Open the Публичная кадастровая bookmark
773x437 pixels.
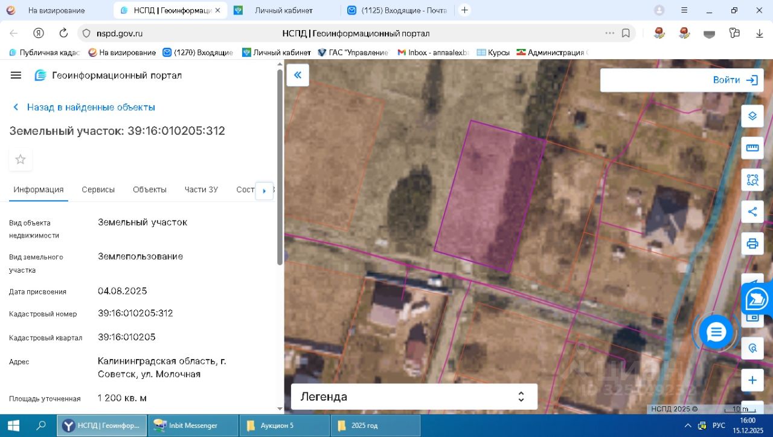pyautogui.click(x=44, y=53)
